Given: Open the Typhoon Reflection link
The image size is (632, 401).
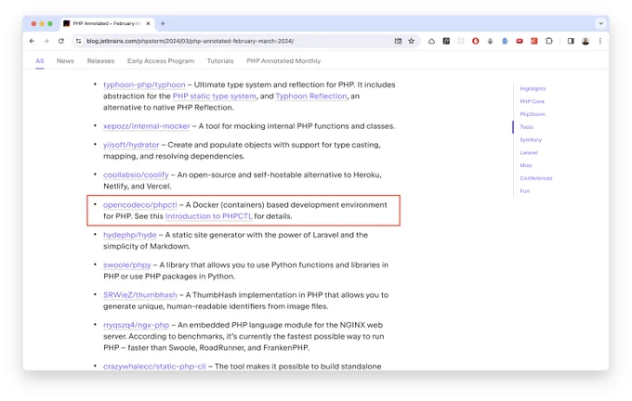Looking at the screenshot, I should pyautogui.click(x=311, y=97).
